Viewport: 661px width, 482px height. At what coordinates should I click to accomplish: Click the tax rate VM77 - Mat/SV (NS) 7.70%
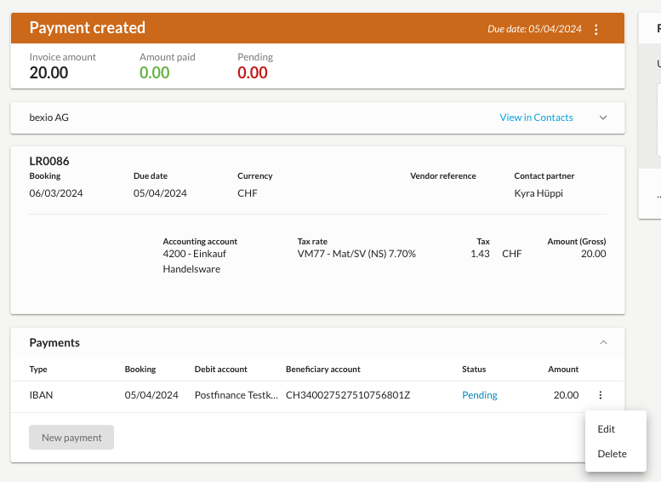pos(356,254)
